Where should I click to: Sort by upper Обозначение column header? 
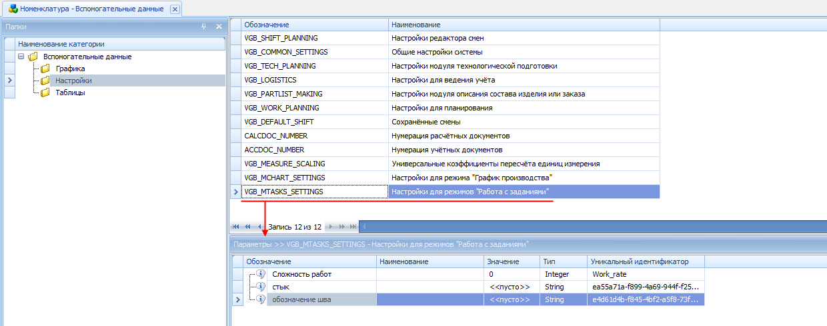pyautogui.click(x=315, y=24)
